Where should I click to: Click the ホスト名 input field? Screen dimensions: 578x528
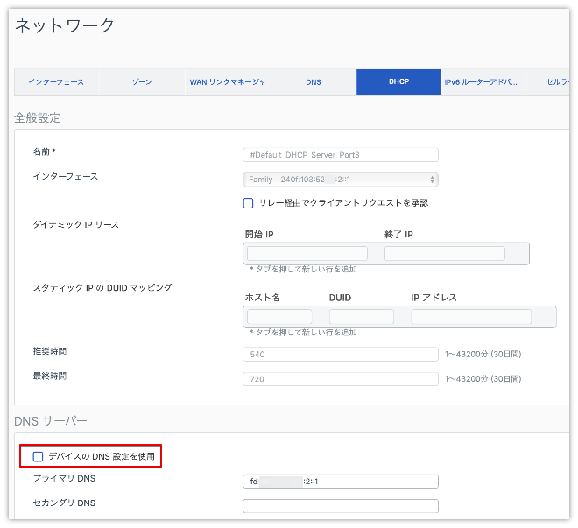[279, 316]
